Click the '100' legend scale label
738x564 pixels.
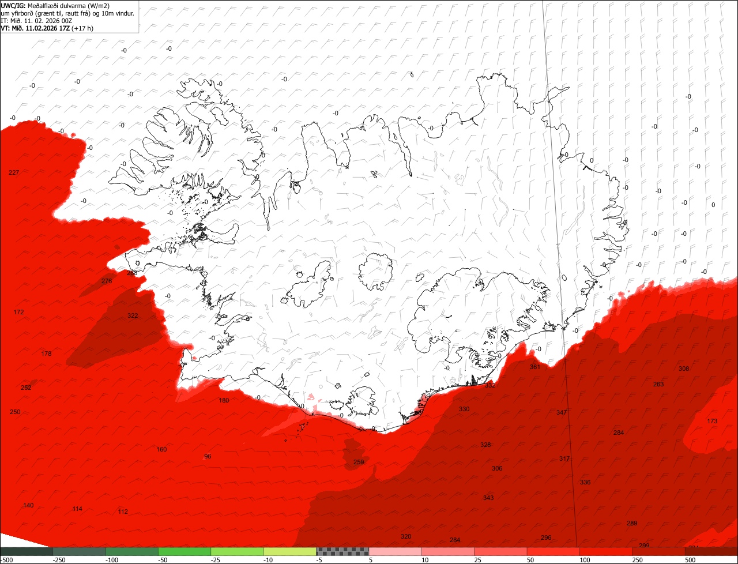point(585,560)
